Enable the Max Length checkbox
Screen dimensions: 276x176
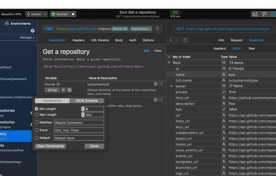pos(37,114)
